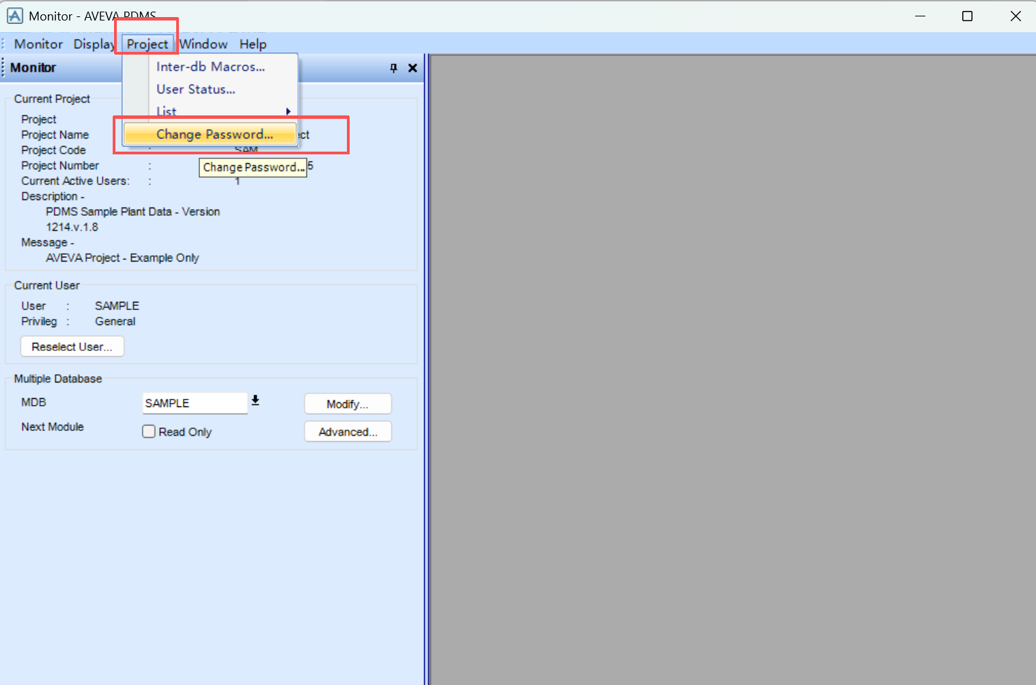Enable the Read Only checkbox
The image size is (1036, 685).
point(149,431)
